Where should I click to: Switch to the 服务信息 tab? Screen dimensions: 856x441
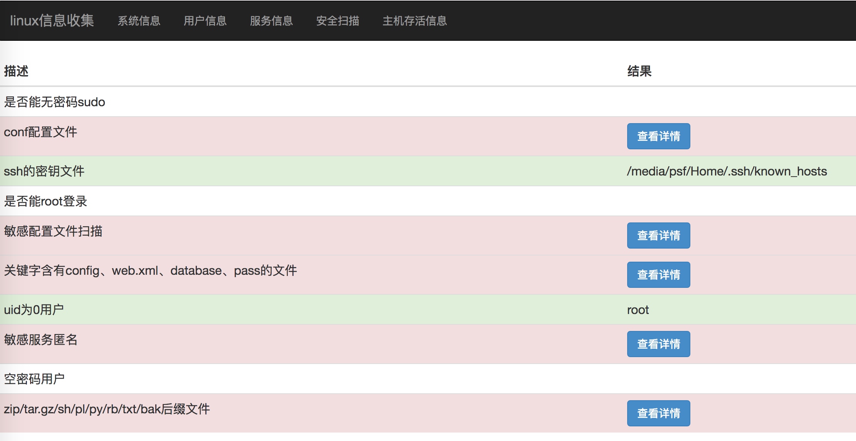pos(271,21)
